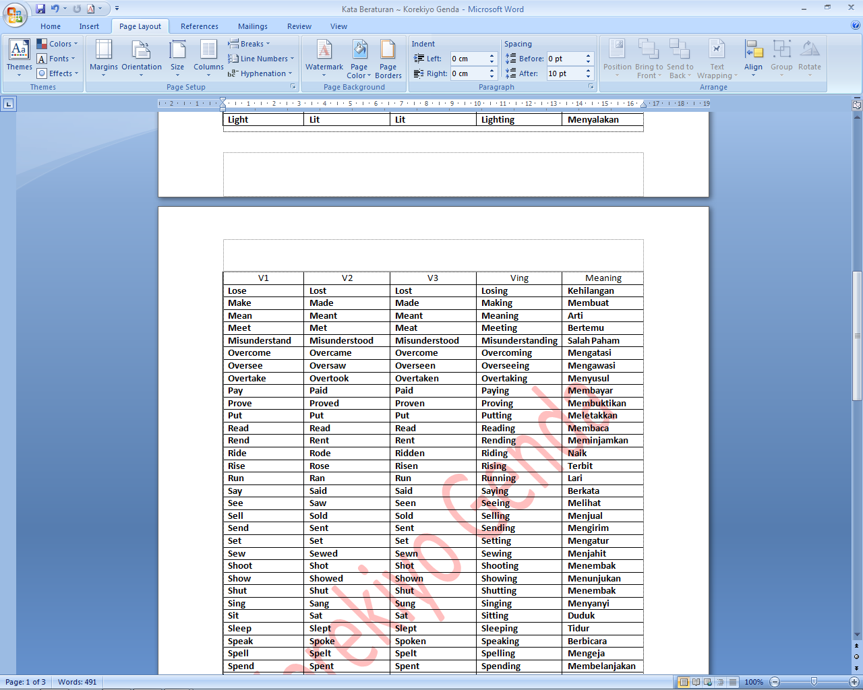This screenshot has height=690, width=863.
Task: Expand the Breaks dropdown
Action: (249, 44)
